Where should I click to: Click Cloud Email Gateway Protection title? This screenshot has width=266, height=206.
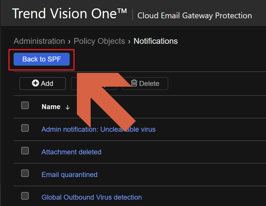click(194, 15)
